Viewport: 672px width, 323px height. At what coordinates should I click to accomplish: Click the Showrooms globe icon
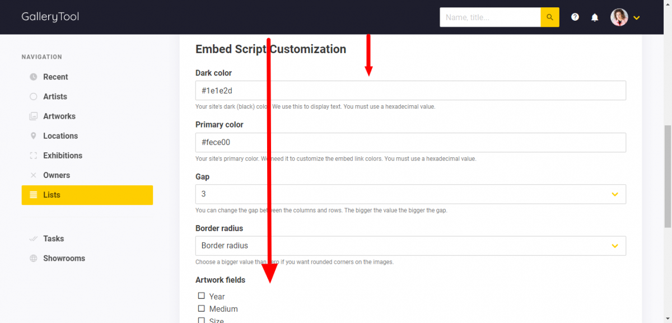point(33,258)
